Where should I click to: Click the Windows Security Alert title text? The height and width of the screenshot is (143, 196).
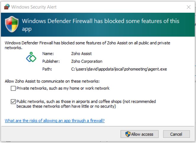click(x=34, y=7)
